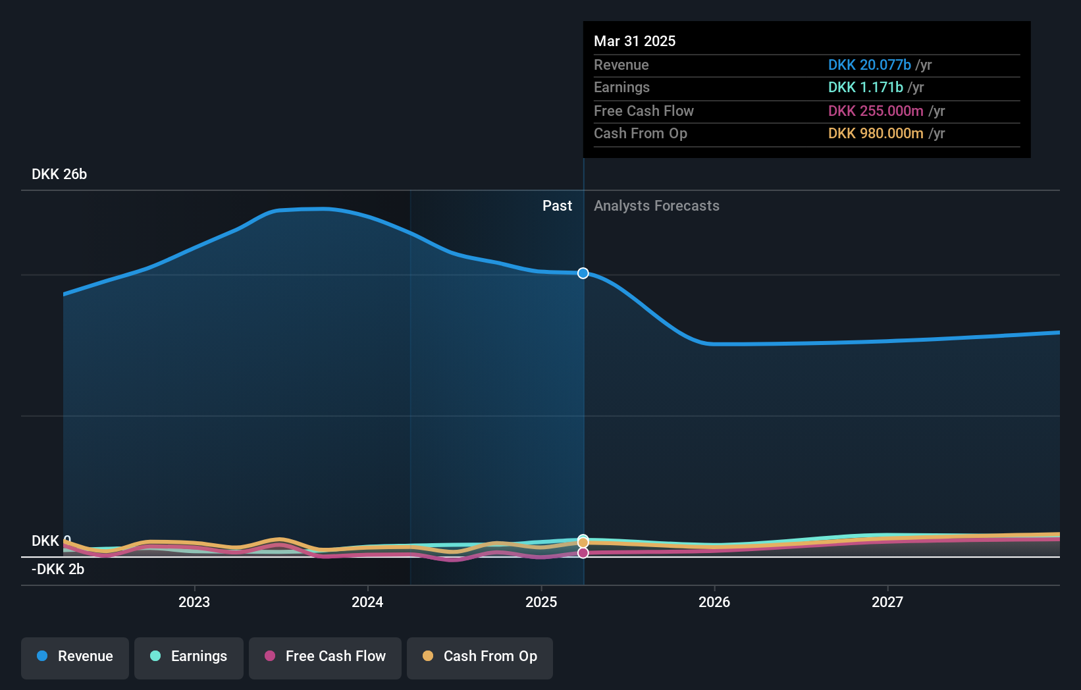The image size is (1081, 690).
Task: Click the Mar 31 2025 tooltip date
Action: coord(635,41)
